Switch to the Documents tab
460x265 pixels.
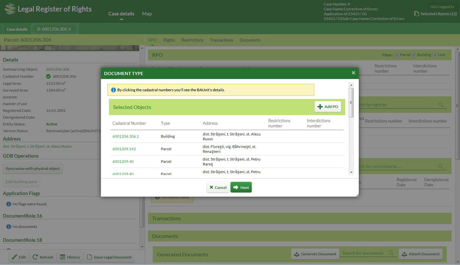pos(250,40)
